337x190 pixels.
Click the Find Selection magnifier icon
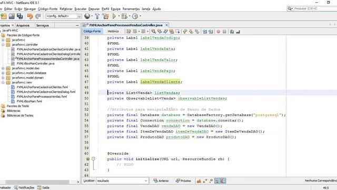153,32
